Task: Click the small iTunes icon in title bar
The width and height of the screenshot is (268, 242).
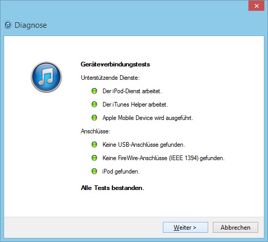Action: [x=8, y=25]
